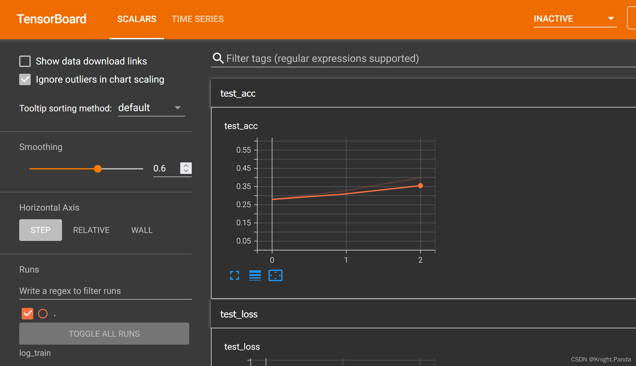Click the regex filter runs field
The image size is (636, 366).
pyautogui.click(x=105, y=291)
